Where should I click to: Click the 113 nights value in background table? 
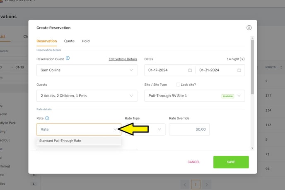click(268, 125)
